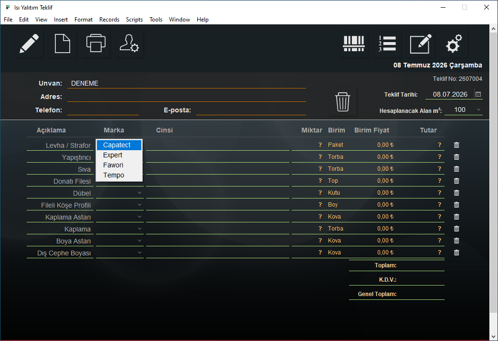Open Marka dropdown for Kaplama row
The height and width of the screenshot is (341, 498).
pyautogui.click(x=139, y=229)
